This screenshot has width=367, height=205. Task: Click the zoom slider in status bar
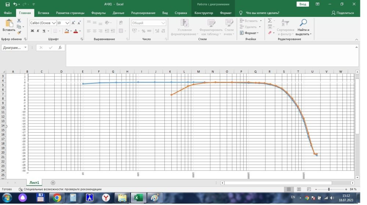(x=329, y=189)
